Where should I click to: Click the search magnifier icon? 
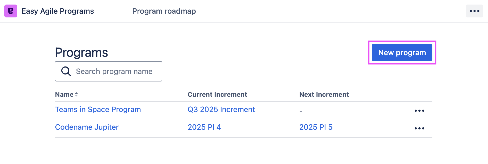point(66,71)
